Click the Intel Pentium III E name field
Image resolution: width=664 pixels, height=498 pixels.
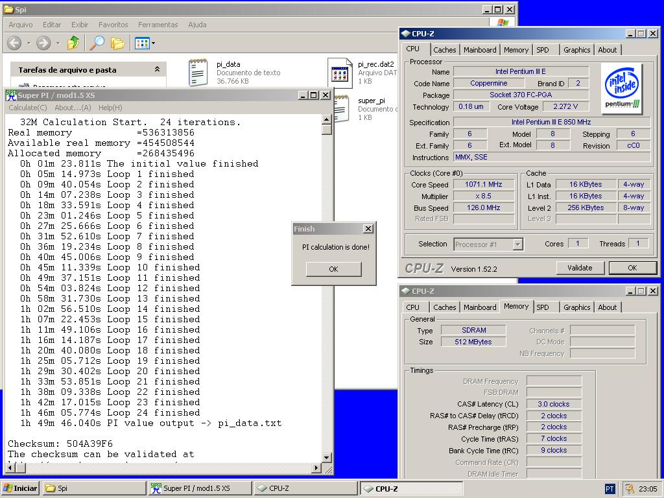521,71
